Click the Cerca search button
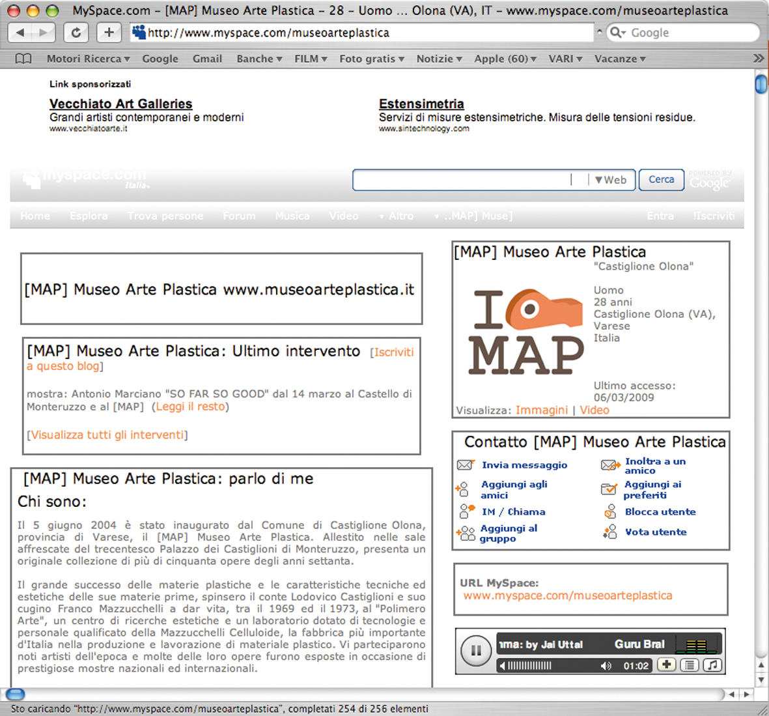 pyautogui.click(x=661, y=180)
